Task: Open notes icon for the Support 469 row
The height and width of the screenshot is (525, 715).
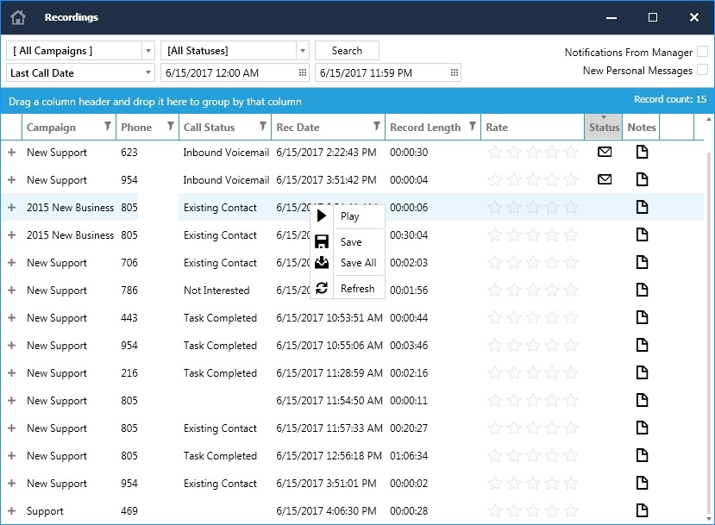Action: pyautogui.click(x=641, y=510)
